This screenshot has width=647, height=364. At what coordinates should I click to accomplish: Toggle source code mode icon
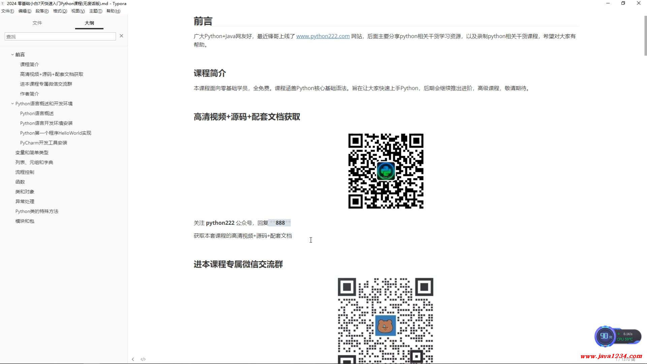pyautogui.click(x=143, y=359)
